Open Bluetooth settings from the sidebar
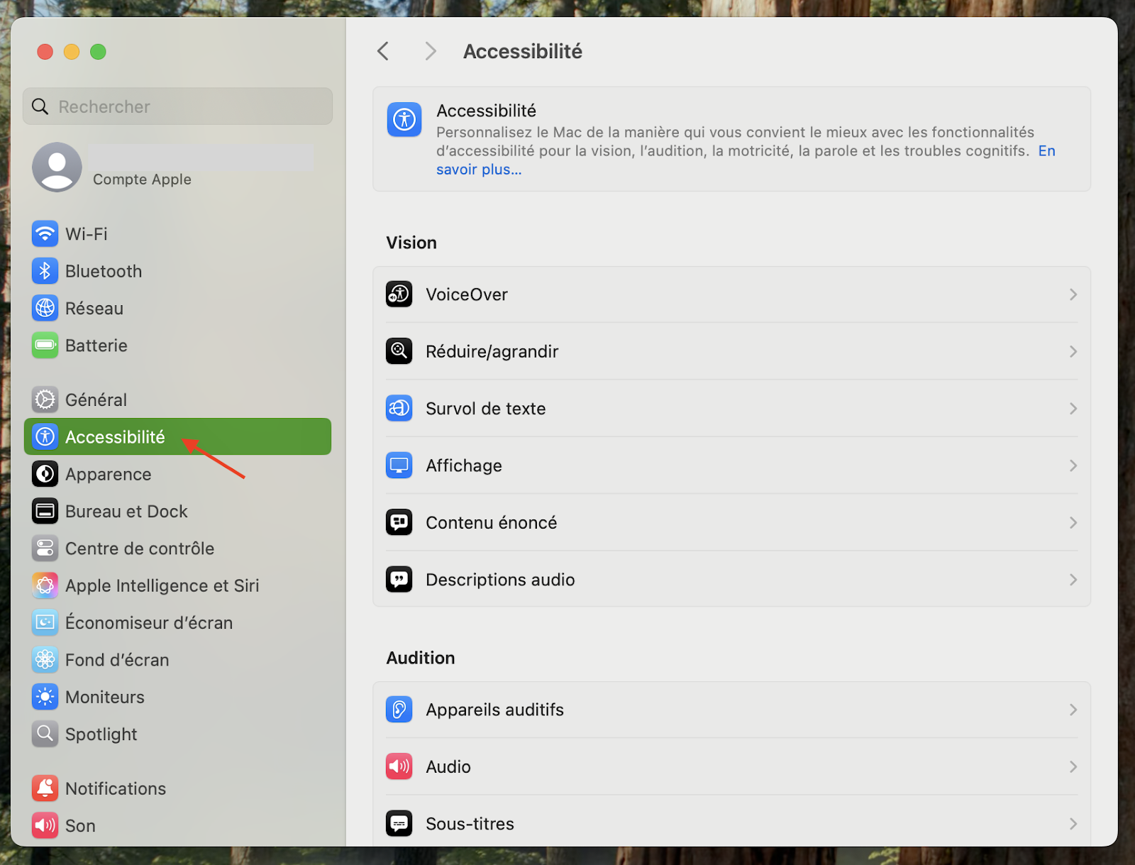The image size is (1135, 865). (x=104, y=271)
